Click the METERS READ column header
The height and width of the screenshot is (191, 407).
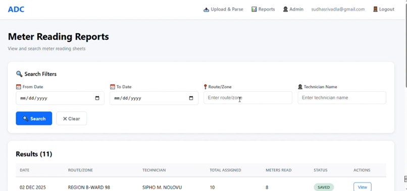(x=279, y=170)
